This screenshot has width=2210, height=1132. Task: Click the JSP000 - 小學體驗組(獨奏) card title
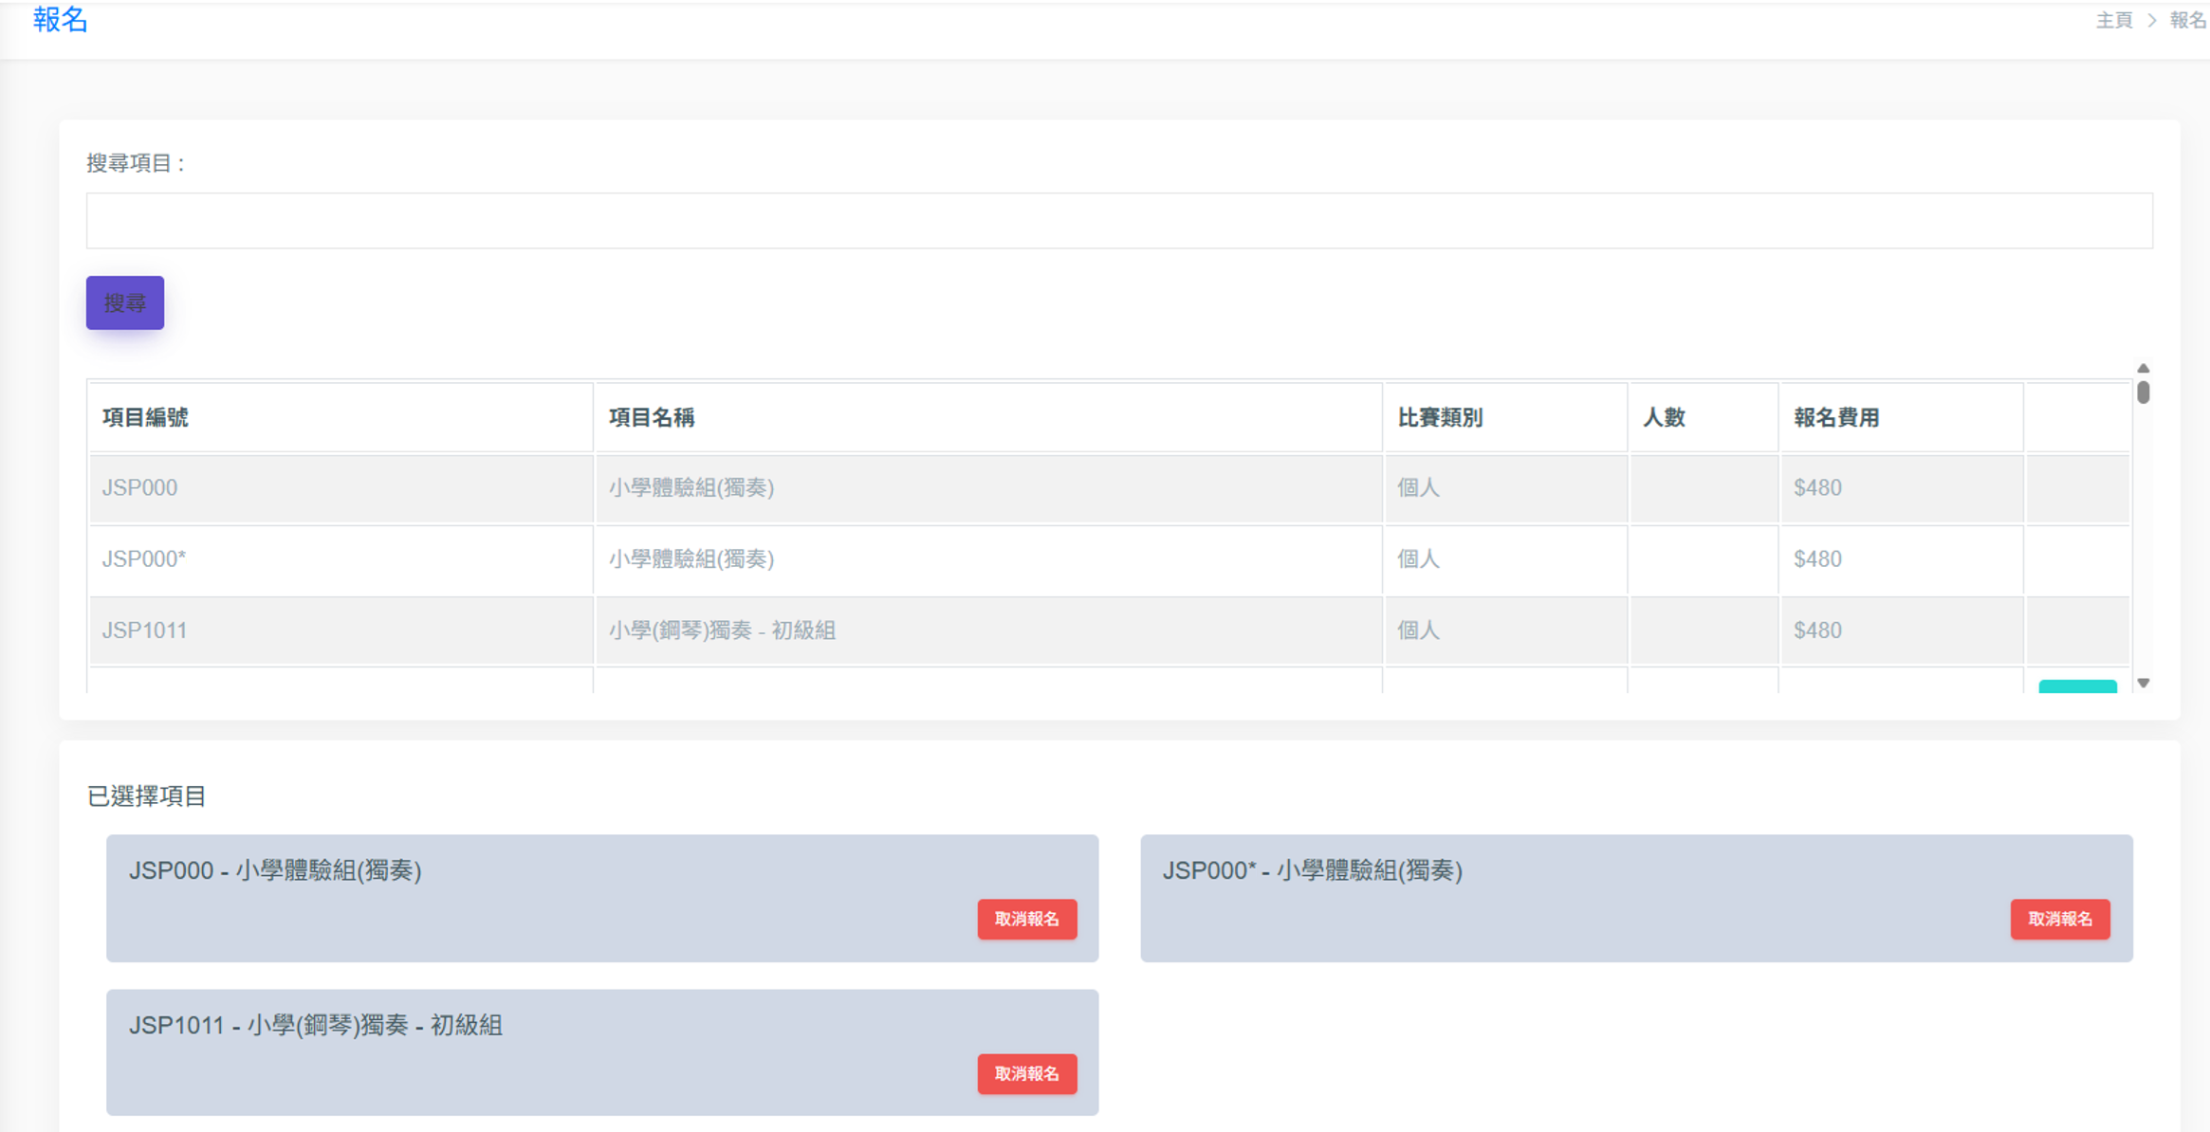tap(275, 870)
